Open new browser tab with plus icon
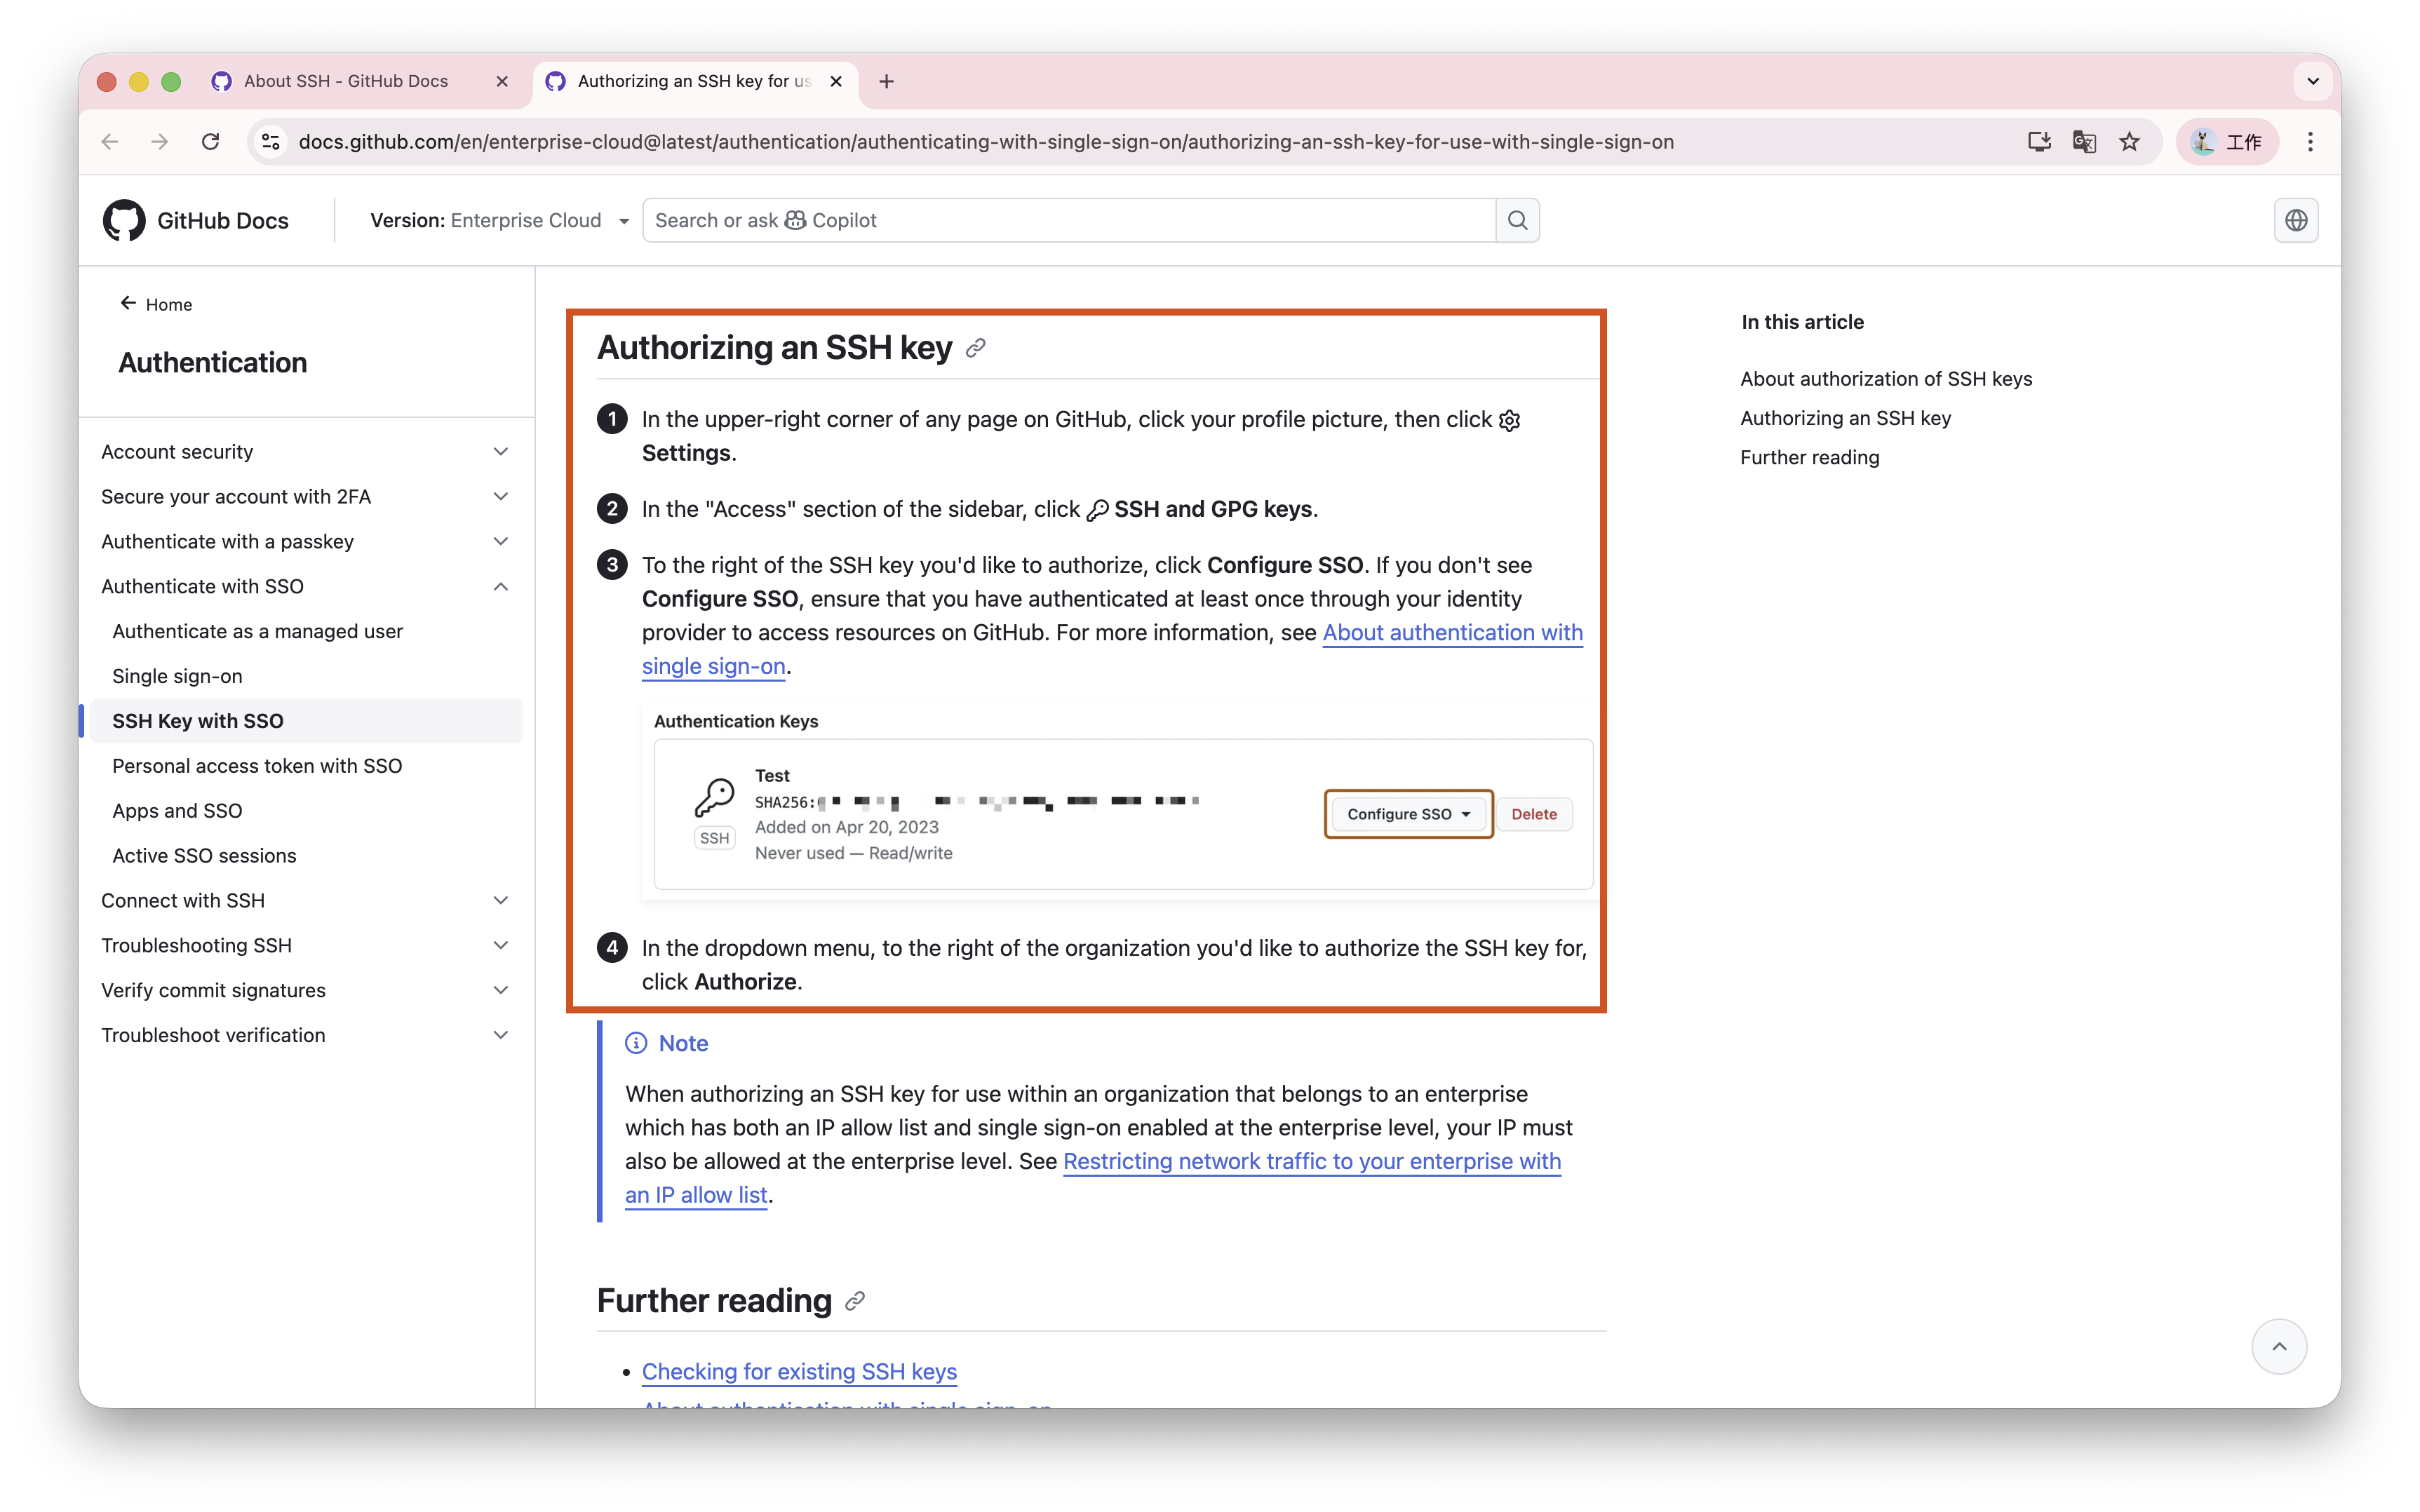 [x=886, y=81]
